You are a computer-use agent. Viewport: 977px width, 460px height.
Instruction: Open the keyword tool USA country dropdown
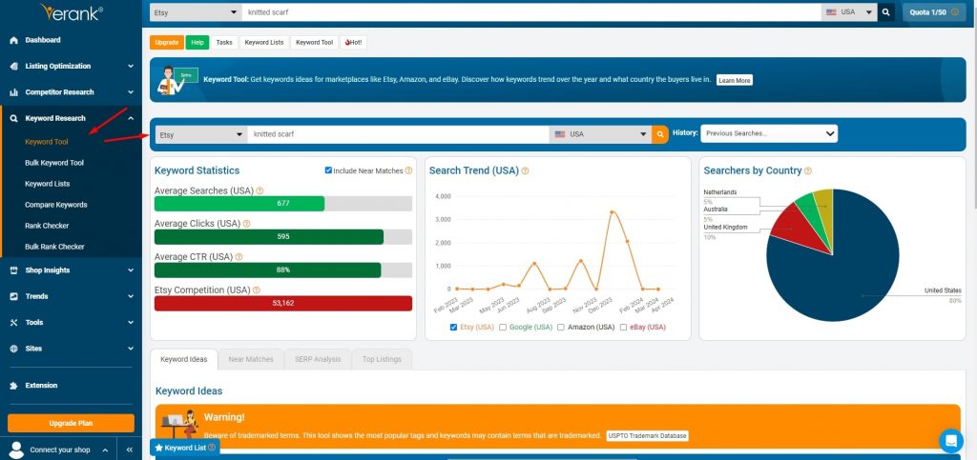[601, 134]
